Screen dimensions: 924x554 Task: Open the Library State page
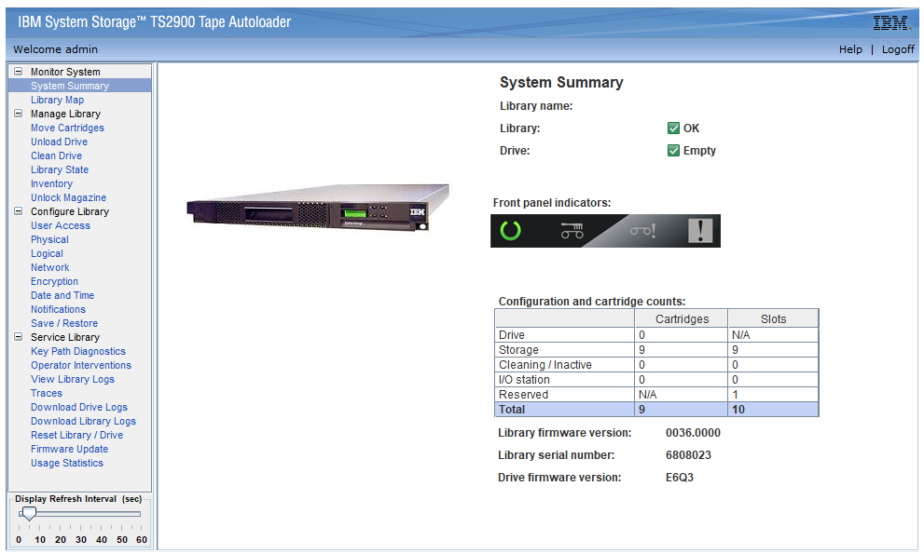[60, 169]
